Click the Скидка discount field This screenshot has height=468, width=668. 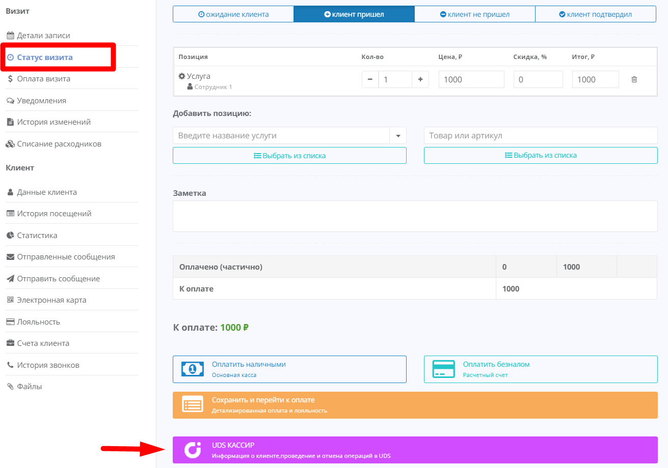pos(538,79)
